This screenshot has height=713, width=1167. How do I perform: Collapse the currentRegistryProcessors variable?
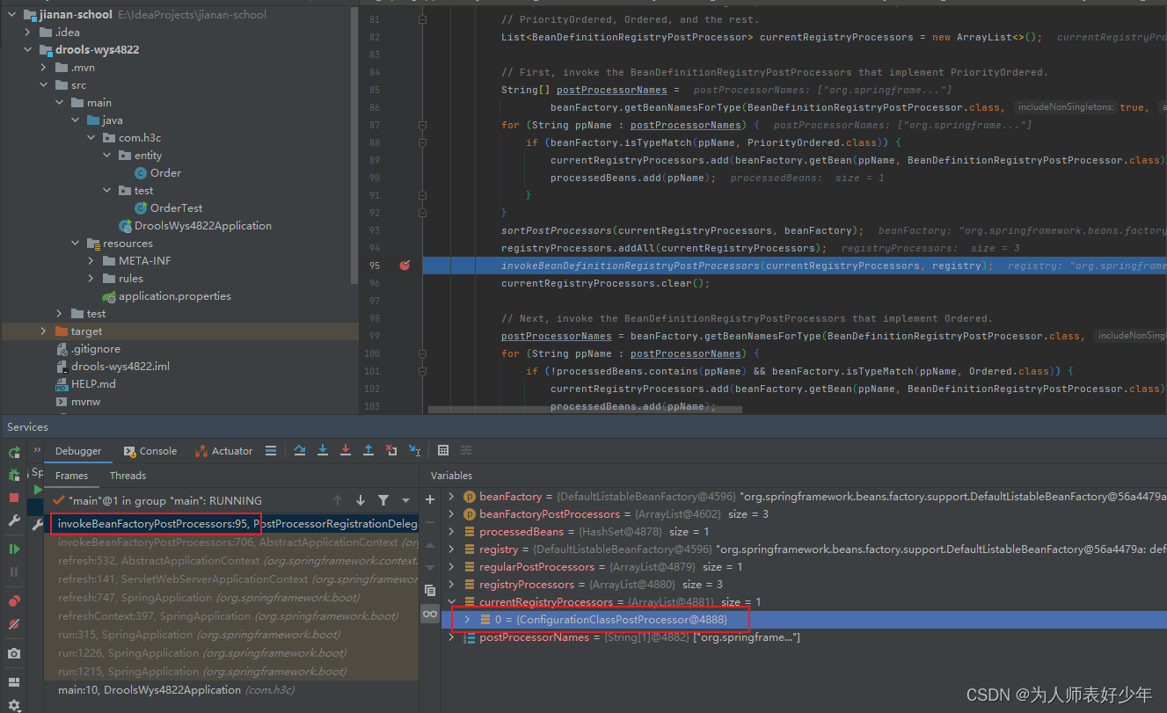[x=452, y=602]
